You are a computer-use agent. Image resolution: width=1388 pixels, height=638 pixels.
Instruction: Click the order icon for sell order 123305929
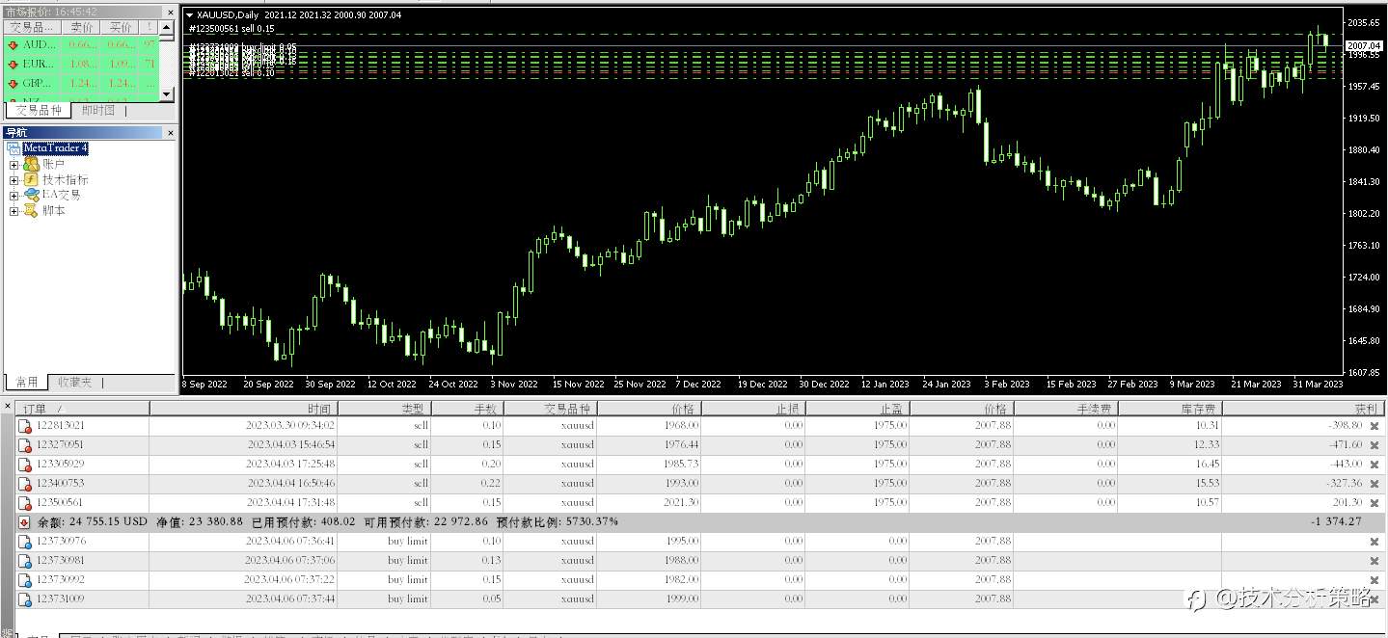pos(25,464)
